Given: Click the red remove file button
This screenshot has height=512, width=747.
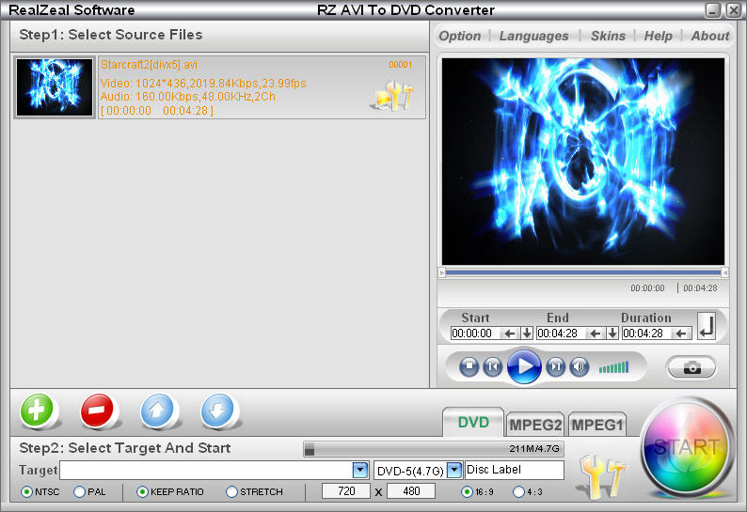Looking at the screenshot, I should [97, 411].
